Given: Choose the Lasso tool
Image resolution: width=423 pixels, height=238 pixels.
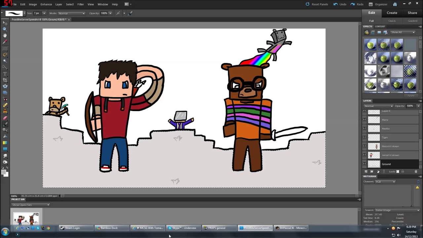Looking at the screenshot, I should (x=5, y=55).
